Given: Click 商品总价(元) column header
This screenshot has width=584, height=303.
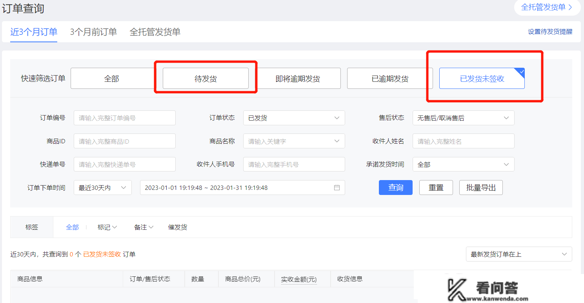Looking at the screenshot, I should point(243,279).
